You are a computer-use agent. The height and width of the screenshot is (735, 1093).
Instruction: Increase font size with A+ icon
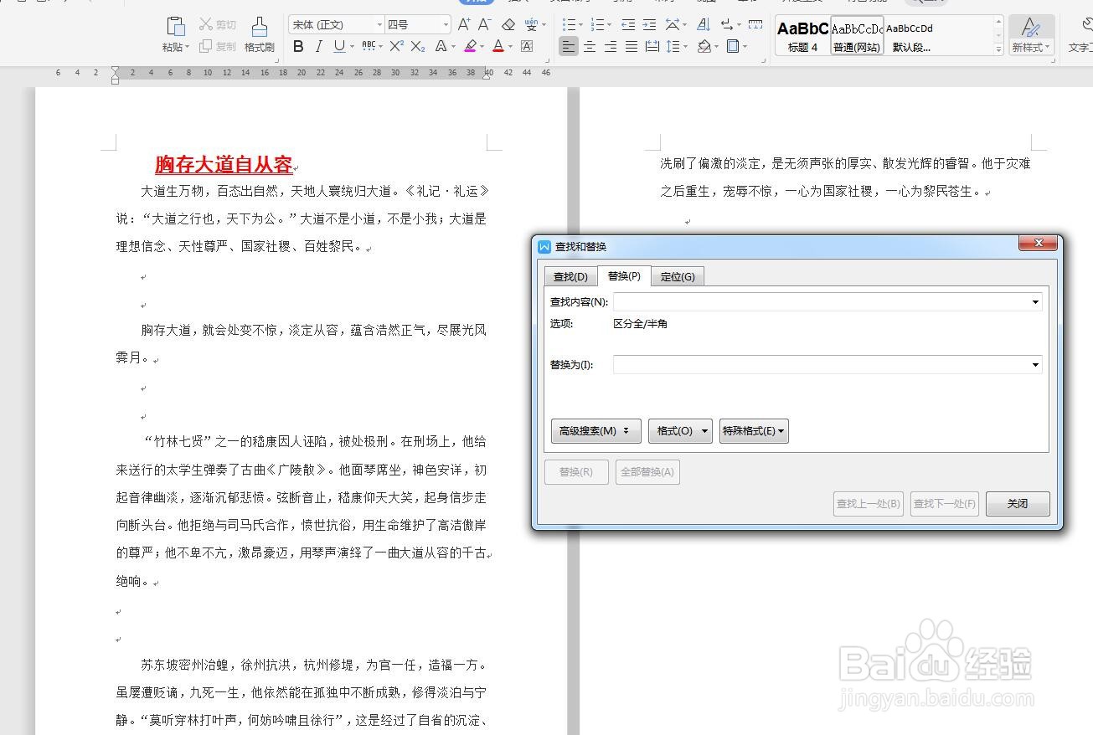[464, 25]
